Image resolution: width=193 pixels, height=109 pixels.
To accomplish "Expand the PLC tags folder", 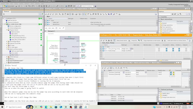I will 7,45.
